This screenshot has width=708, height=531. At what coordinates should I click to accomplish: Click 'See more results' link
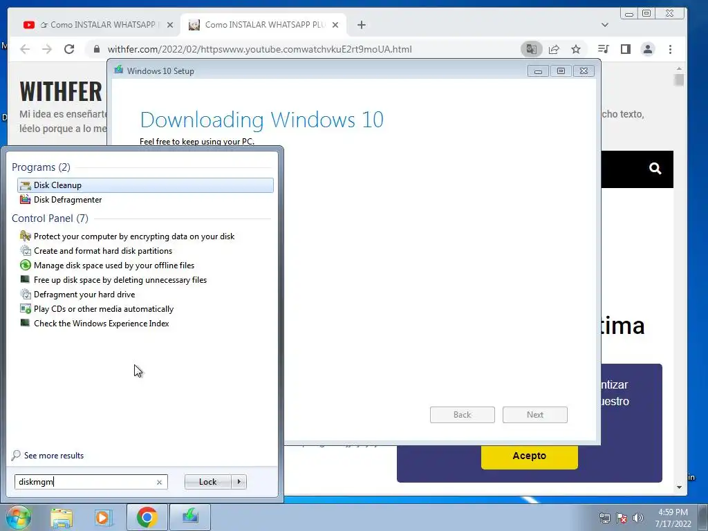54,456
